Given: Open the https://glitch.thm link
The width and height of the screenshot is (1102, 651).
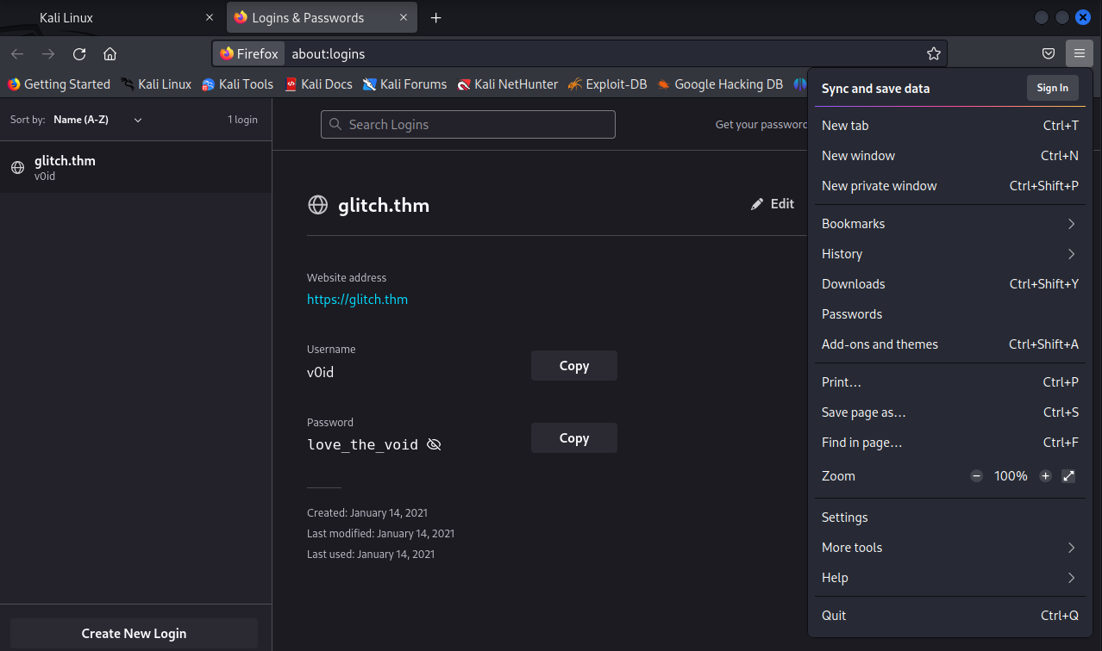Looking at the screenshot, I should (x=357, y=300).
